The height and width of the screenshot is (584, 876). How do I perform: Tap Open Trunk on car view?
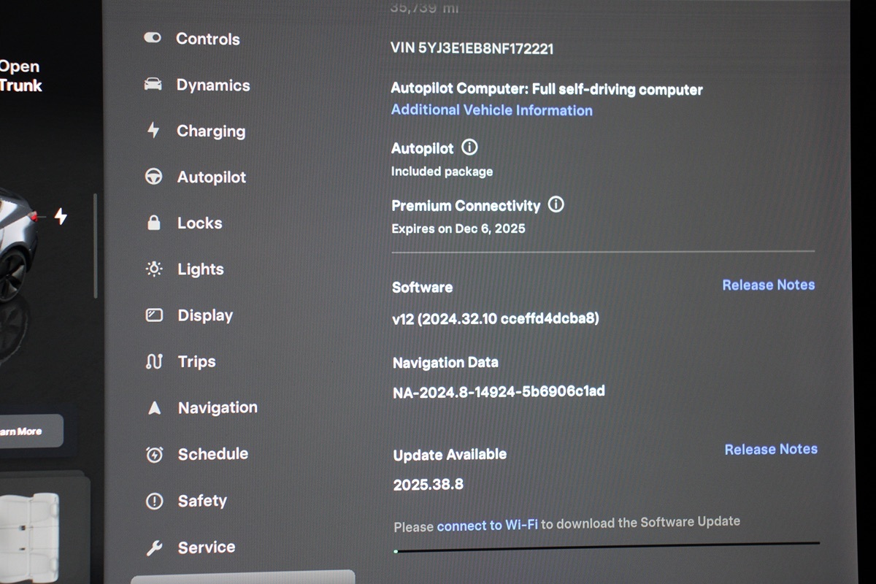point(20,76)
